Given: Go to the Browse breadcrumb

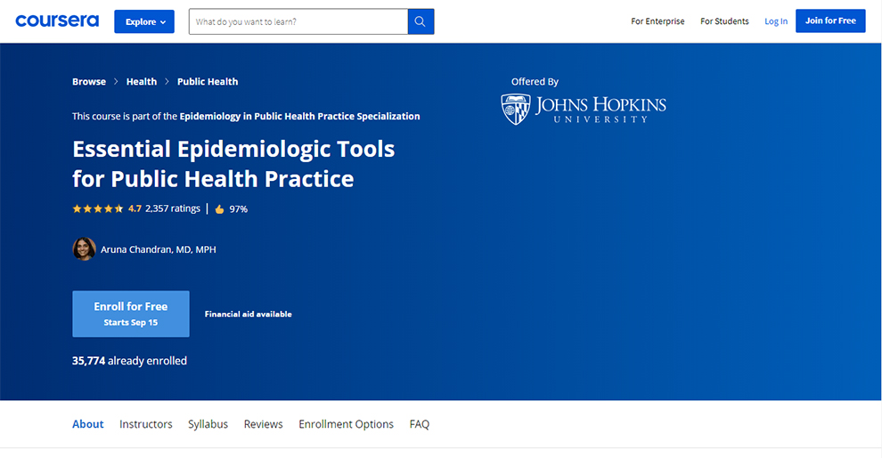Looking at the screenshot, I should coord(89,82).
